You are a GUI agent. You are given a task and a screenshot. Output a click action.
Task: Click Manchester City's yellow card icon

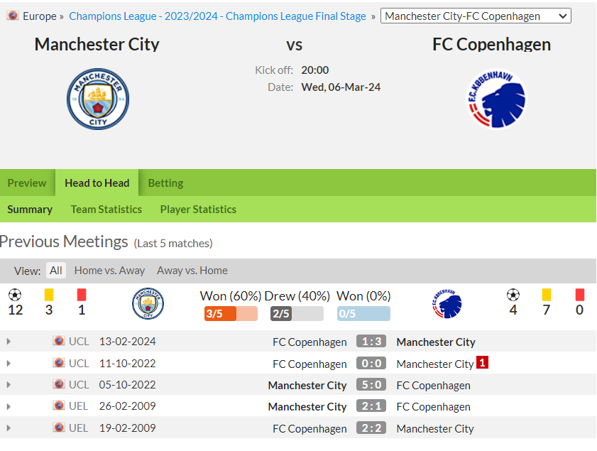click(x=49, y=295)
